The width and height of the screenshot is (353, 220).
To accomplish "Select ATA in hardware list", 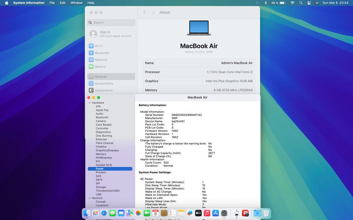I will click(98, 106).
